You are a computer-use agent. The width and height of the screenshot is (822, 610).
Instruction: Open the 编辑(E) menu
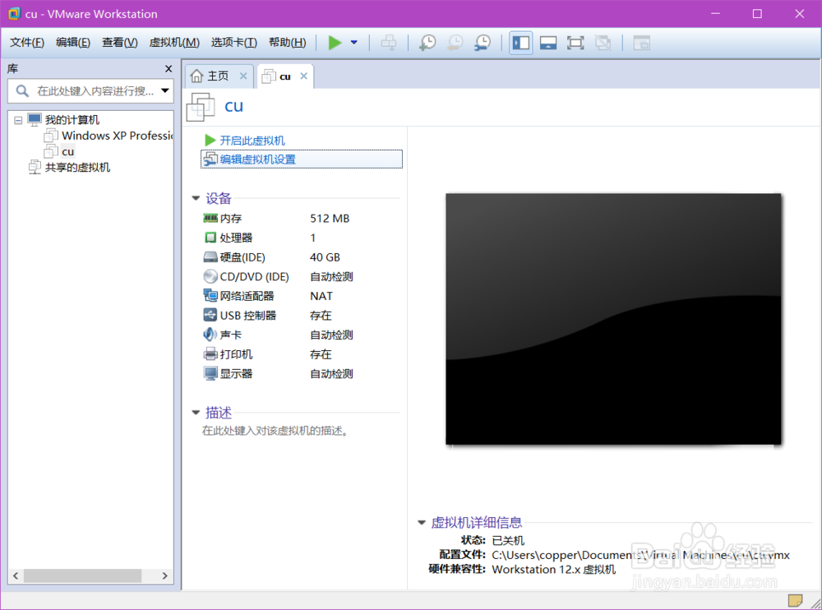(73, 43)
